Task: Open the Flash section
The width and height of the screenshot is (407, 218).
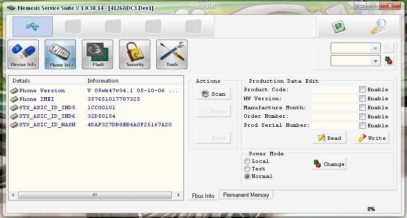Action: [97, 54]
